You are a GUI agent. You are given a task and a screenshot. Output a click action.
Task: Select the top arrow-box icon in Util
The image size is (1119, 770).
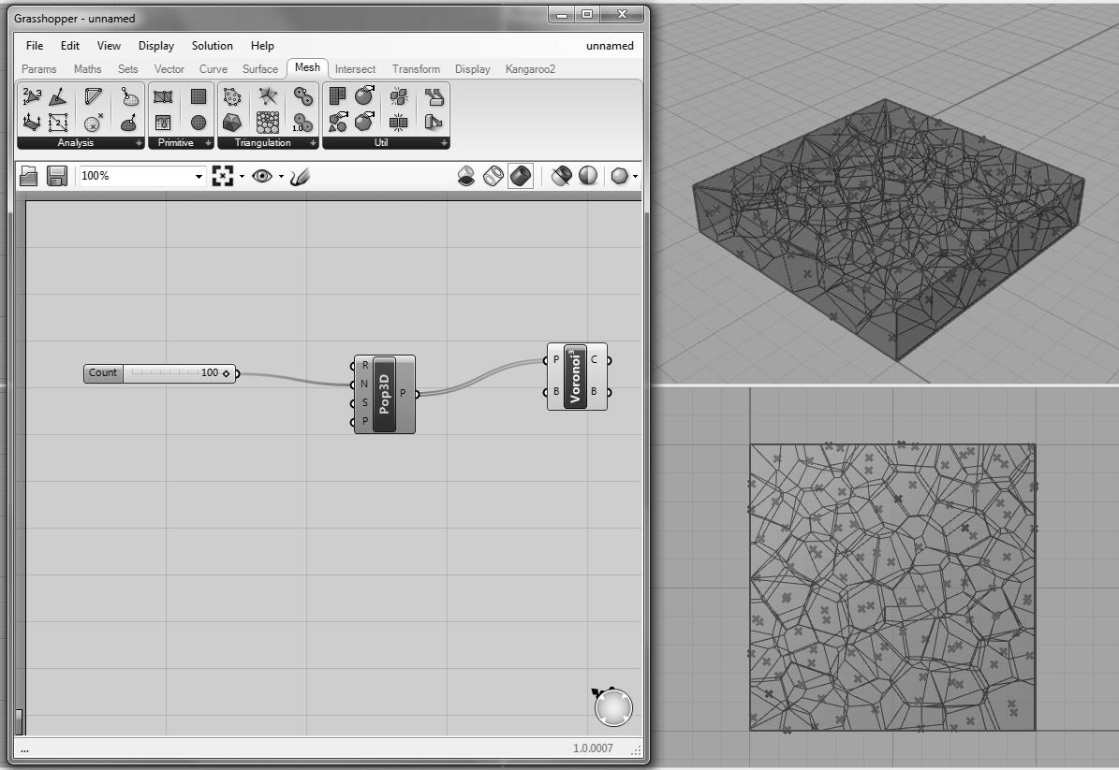click(x=434, y=96)
